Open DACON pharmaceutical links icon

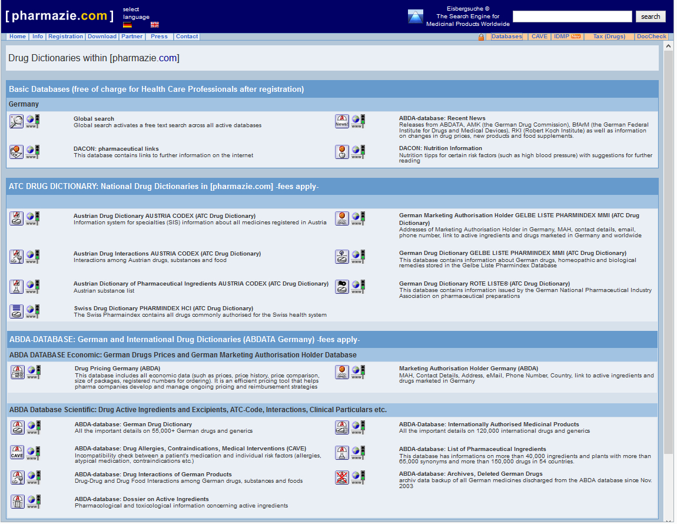pyautogui.click(x=16, y=152)
